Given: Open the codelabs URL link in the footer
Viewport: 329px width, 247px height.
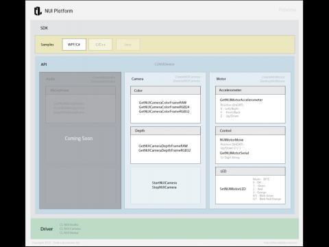Looking at the screenshot, I should [280, 243].
